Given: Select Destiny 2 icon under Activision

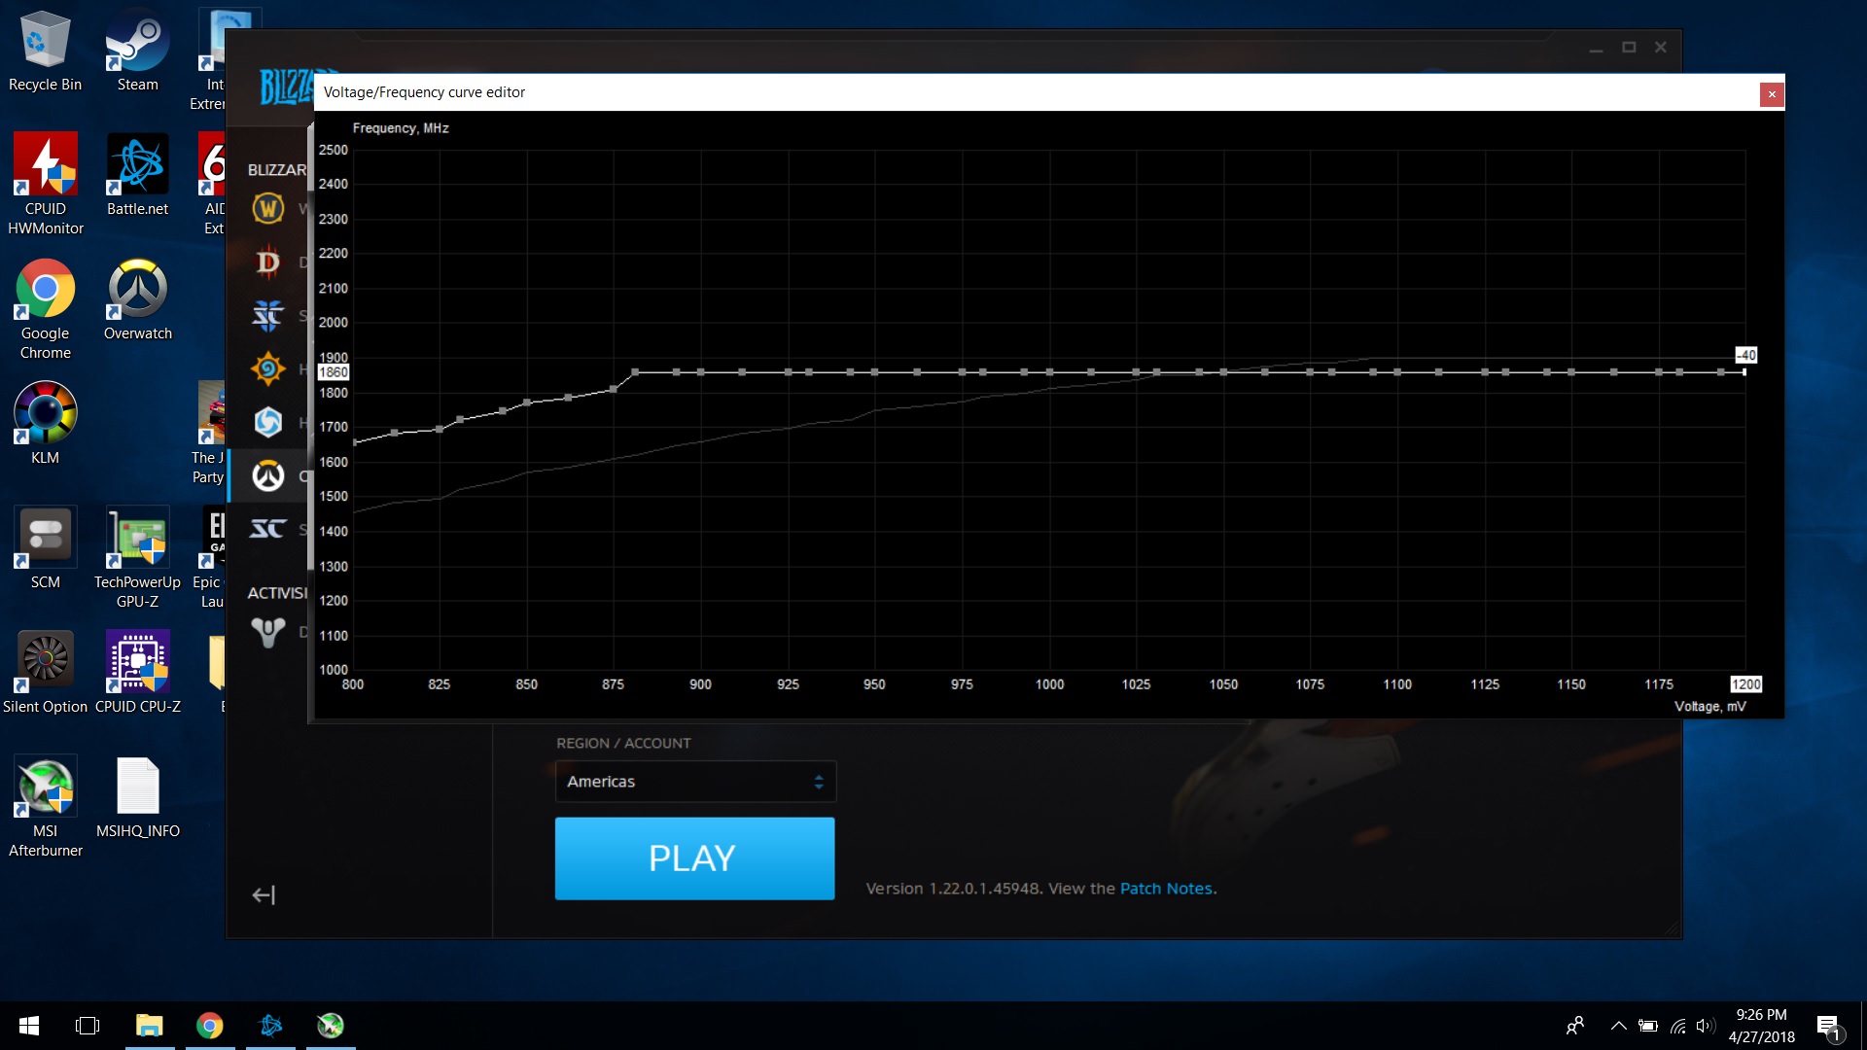Looking at the screenshot, I should [268, 632].
